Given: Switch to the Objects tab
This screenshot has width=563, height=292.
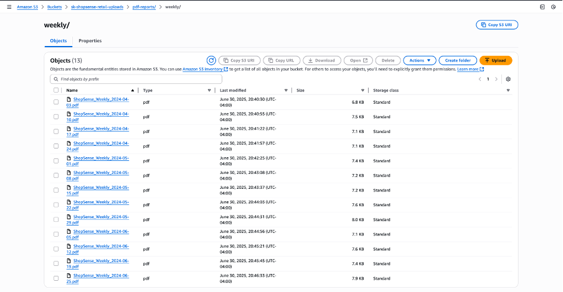Looking at the screenshot, I should (58, 41).
